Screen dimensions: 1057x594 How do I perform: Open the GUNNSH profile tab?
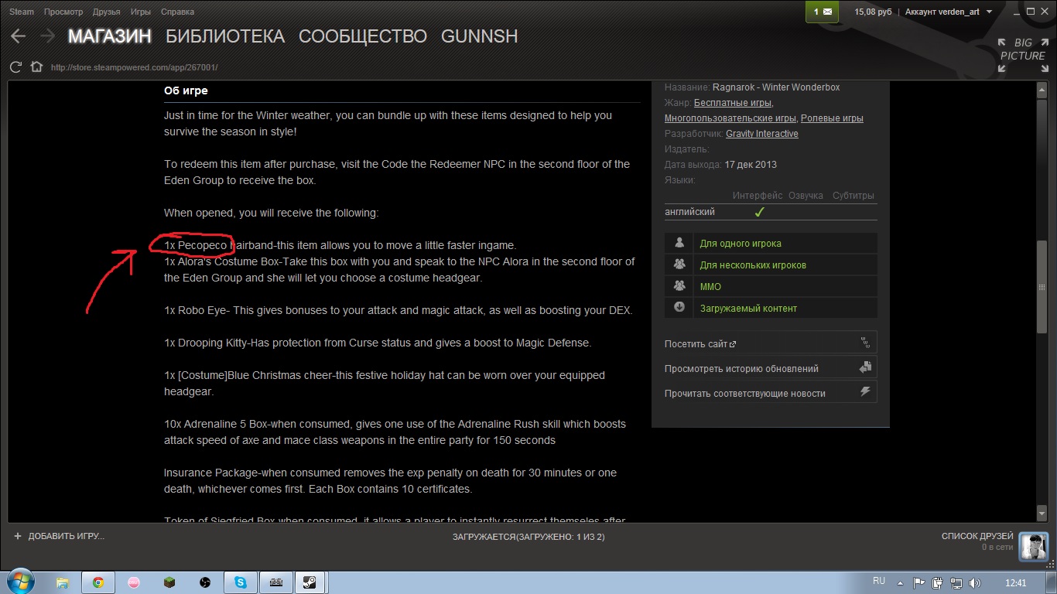pos(479,36)
